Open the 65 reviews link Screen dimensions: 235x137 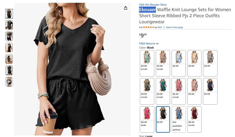coord(160,27)
